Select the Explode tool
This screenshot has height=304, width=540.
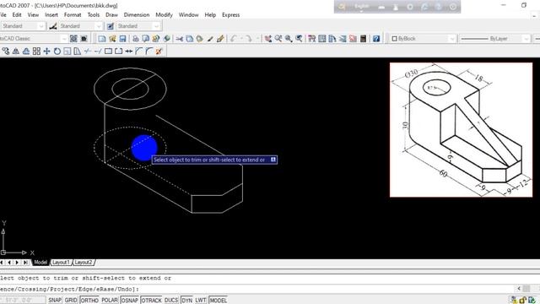159,52
